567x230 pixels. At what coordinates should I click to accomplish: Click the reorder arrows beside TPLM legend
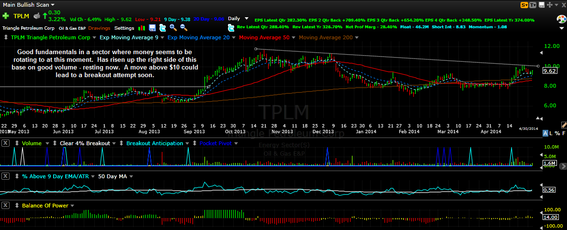click(5, 37)
